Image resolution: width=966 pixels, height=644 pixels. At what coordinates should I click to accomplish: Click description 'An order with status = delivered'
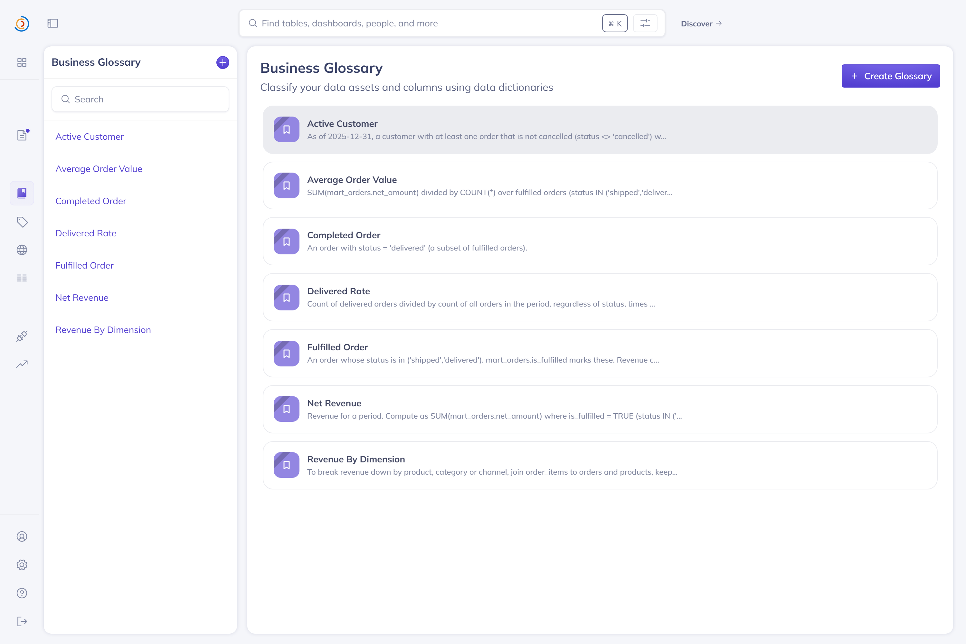417,248
